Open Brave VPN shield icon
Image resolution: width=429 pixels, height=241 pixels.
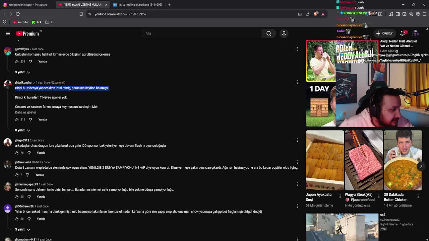[418, 14]
